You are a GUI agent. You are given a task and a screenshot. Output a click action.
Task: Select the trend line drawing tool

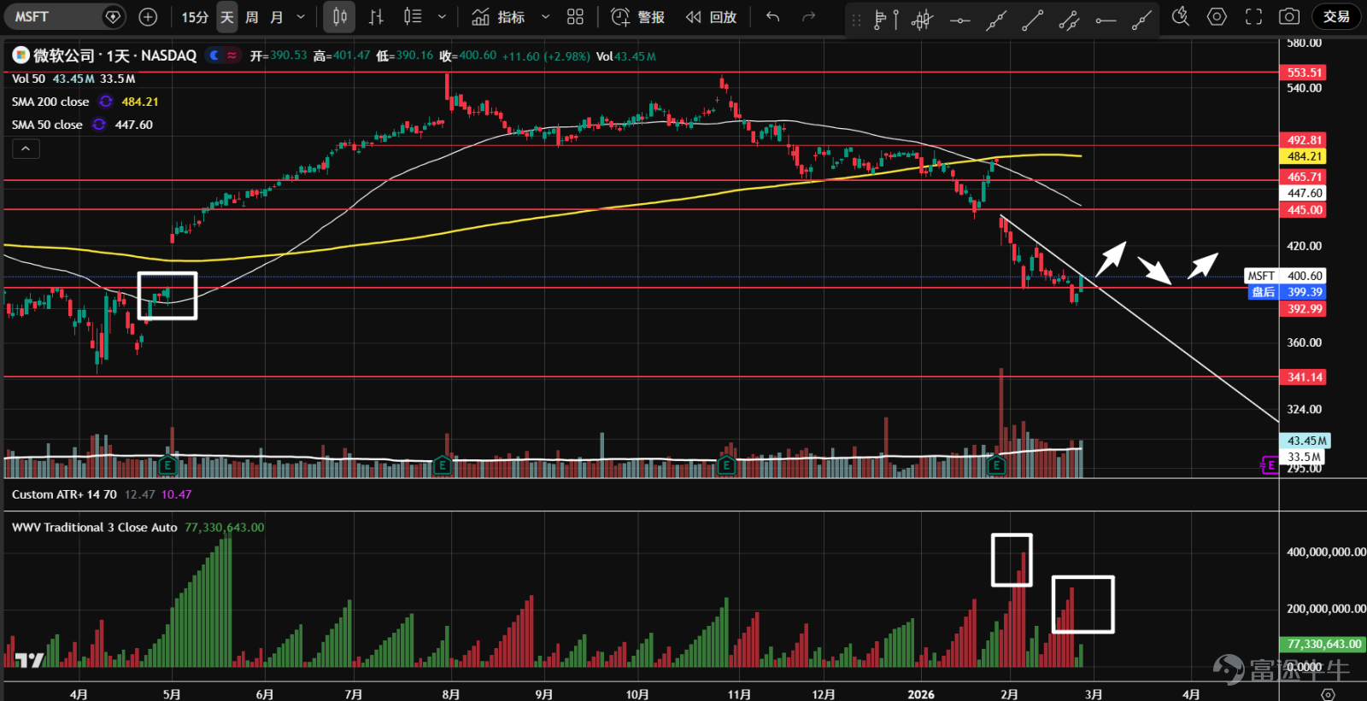[x=1033, y=19]
